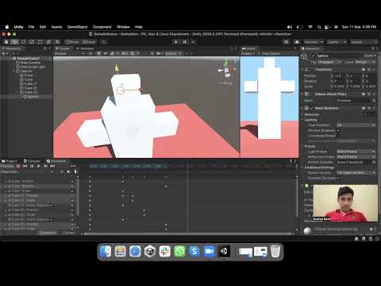Click the scene orientation gizmo
381x286 pixels.
pos(226,69)
